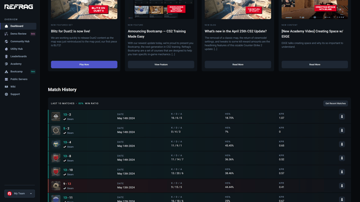Image resolution: width=360 pixels, height=202 pixels.
Task: Click May 13th 2024 date on 9-13 row
Action: 126,187
